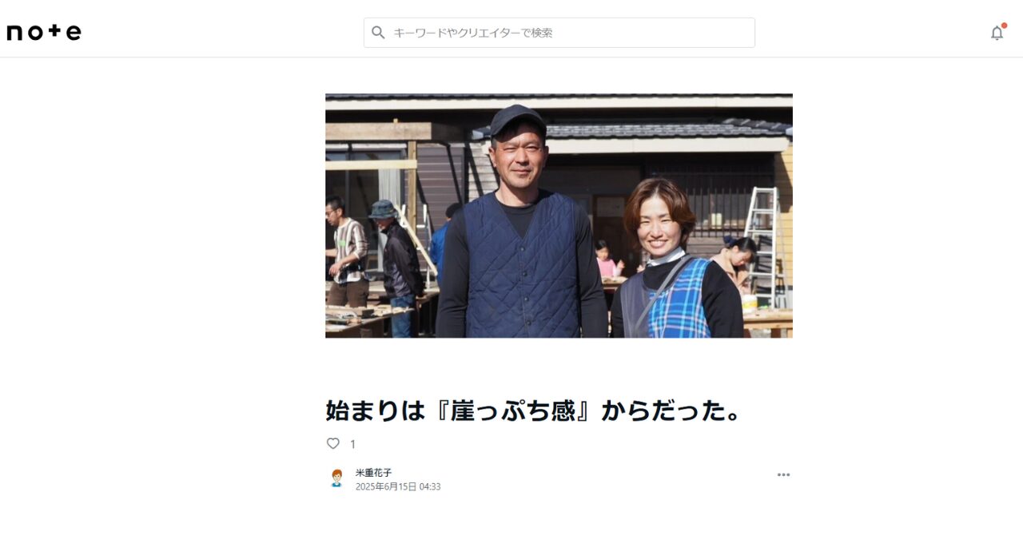This screenshot has height=535, width=1023.
Task: Click the magnifying glass search icon
Action: 379,33
